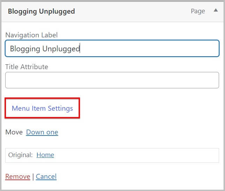Click the word Unplugged in the header title
The image size is (225, 191).
tap(58, 11)
